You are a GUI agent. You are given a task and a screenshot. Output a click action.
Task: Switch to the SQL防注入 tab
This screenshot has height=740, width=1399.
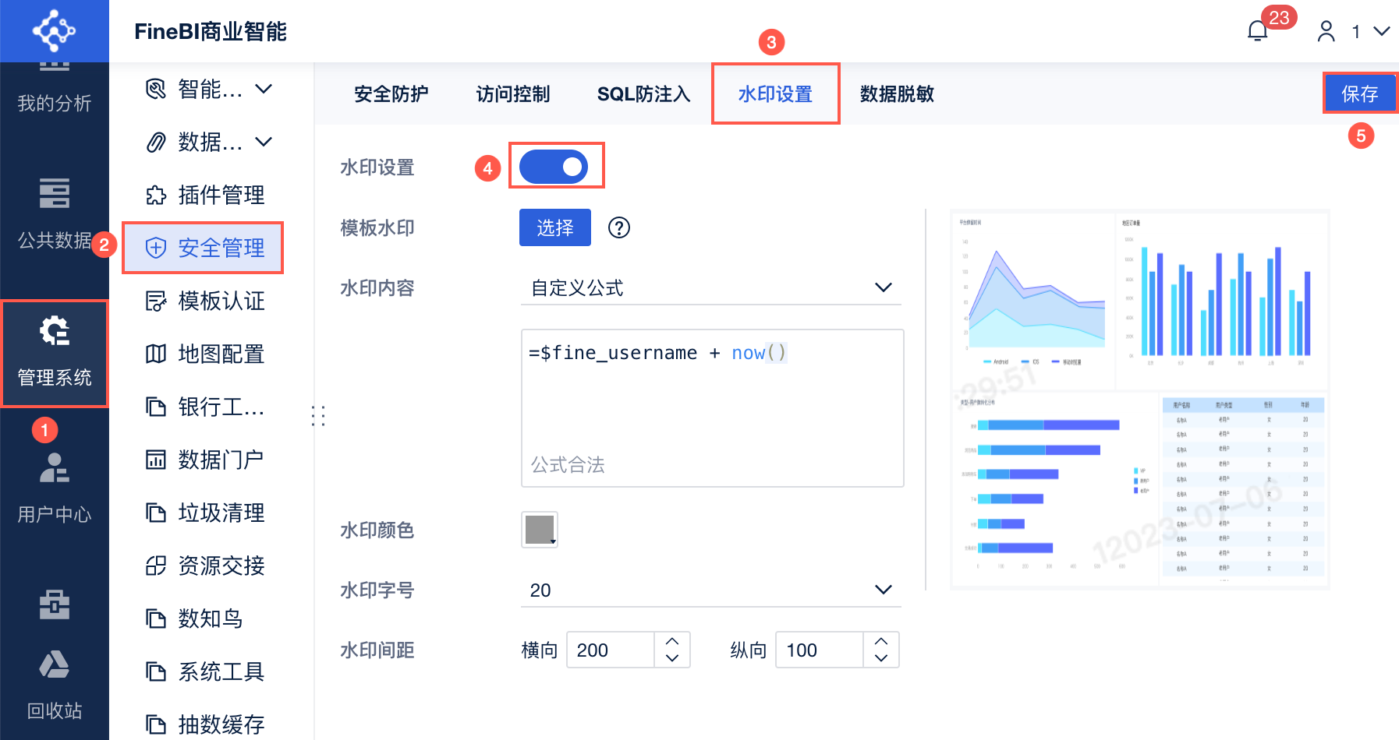click(x=644, y=94)
